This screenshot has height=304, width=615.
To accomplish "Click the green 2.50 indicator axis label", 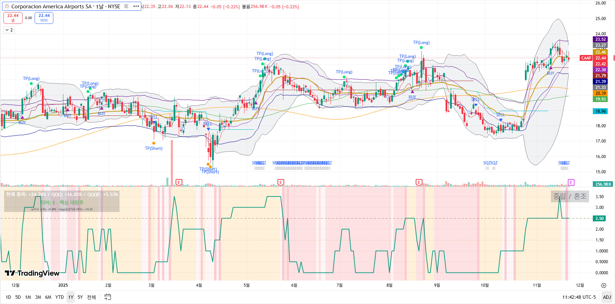I will (x=599, y=219).
